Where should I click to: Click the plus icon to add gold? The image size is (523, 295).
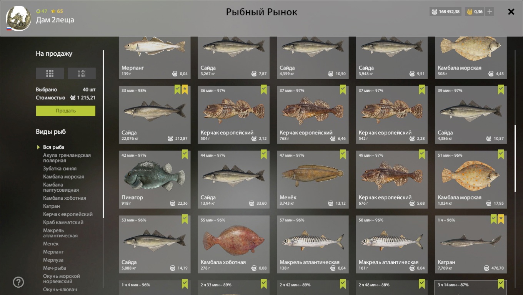pos(490,12)
